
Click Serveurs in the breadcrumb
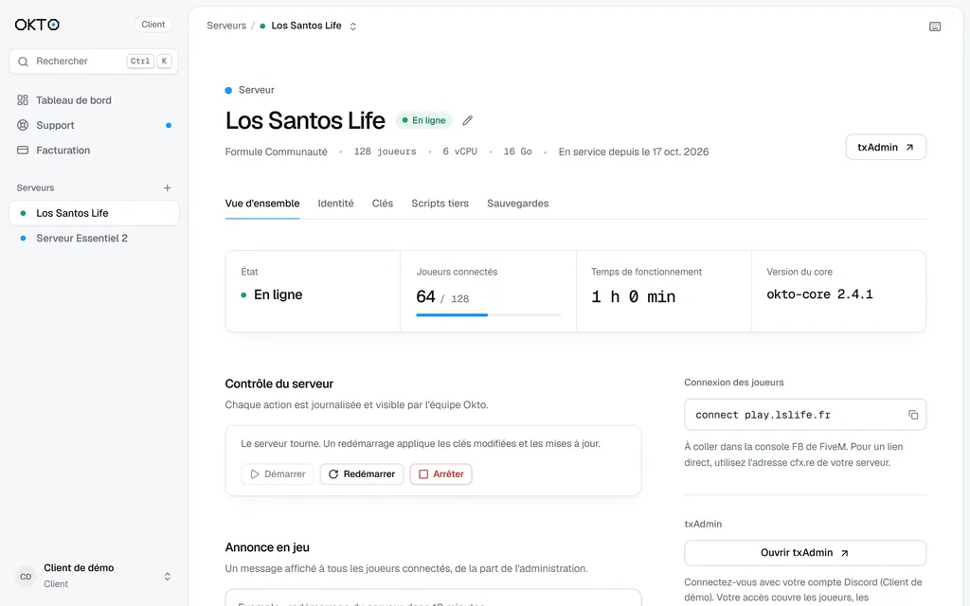(x=226, y=26)
